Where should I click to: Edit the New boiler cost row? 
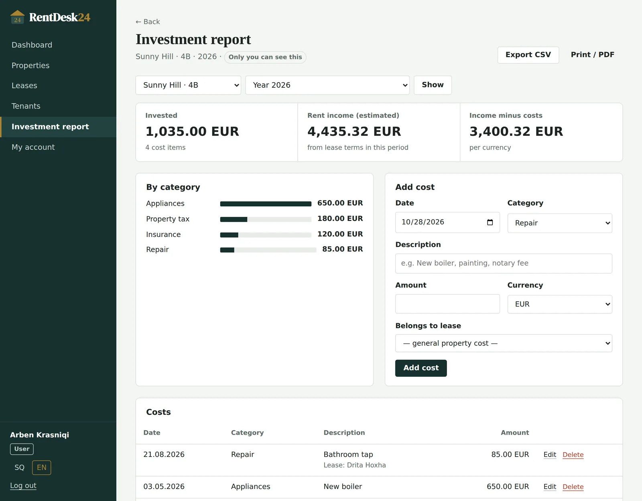point(550,487)
